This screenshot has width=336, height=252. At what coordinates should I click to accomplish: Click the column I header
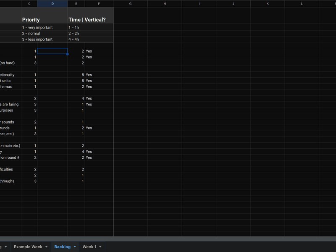(x=199, y=4)
